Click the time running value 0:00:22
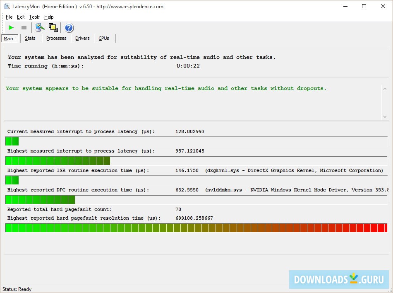The width and height of the screenshot is (393, 293). click(188, 66)
